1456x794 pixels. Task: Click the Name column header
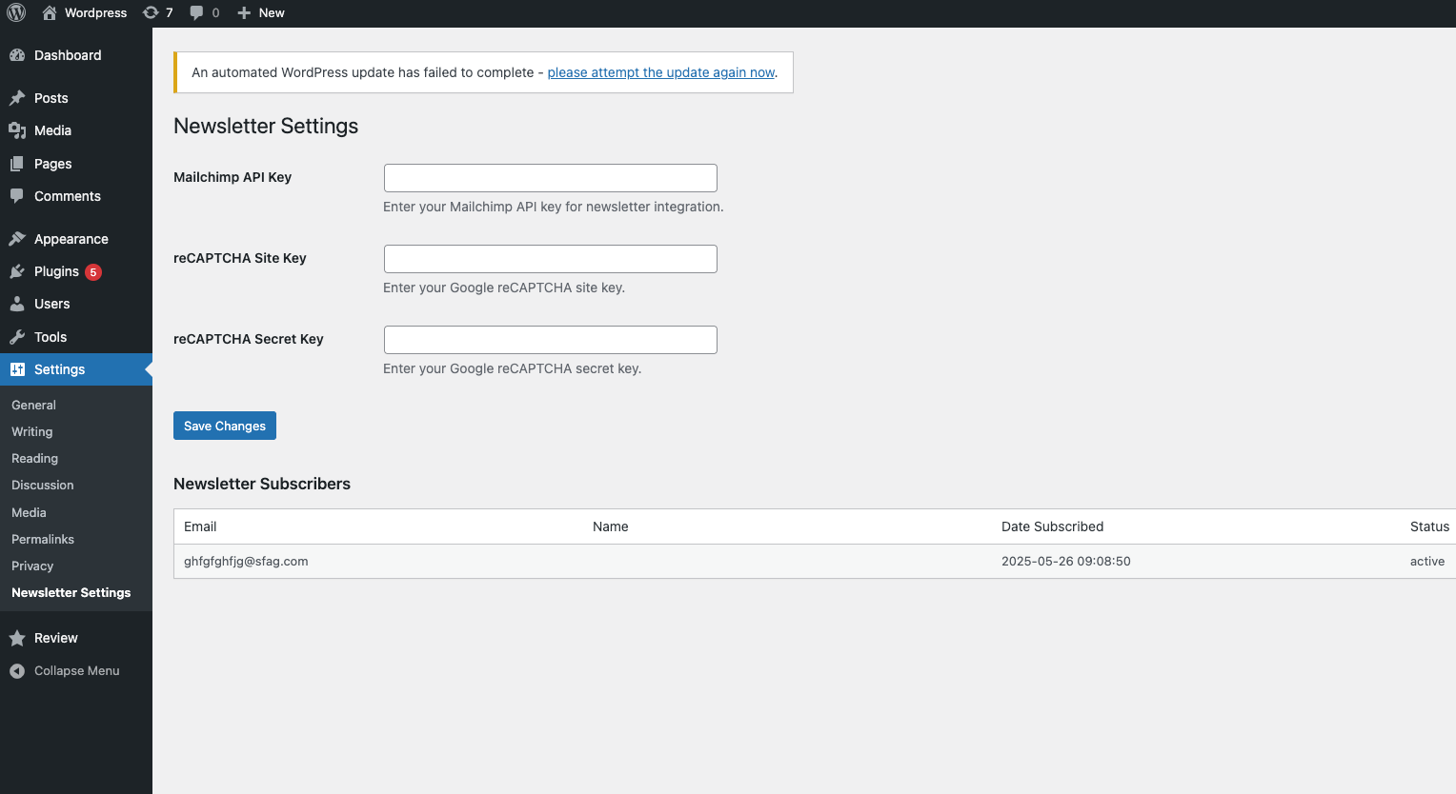(x=611, y=526)
